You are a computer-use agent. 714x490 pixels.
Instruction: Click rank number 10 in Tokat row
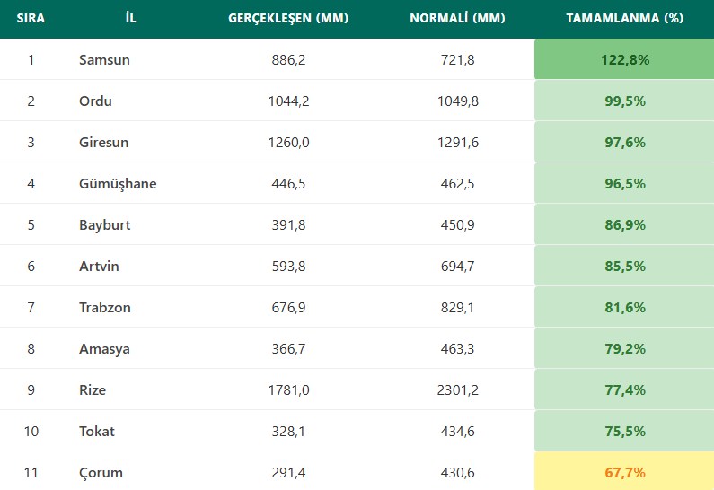31,432
